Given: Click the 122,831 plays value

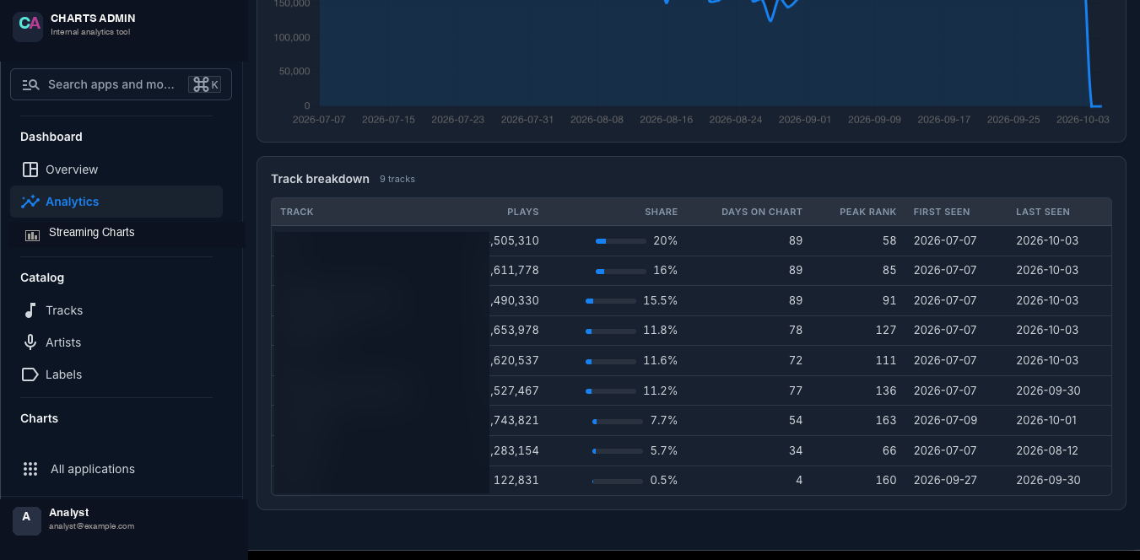Looking at the screenshot, I should pyautogui.click(x=516, y=481).
